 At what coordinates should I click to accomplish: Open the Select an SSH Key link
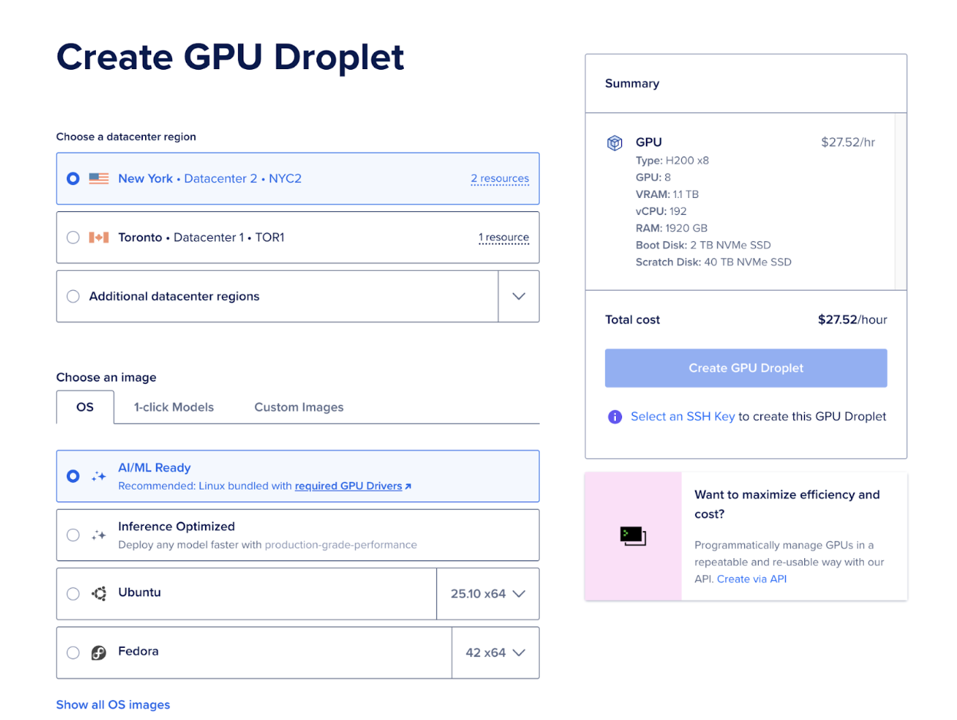click(682, 417)
